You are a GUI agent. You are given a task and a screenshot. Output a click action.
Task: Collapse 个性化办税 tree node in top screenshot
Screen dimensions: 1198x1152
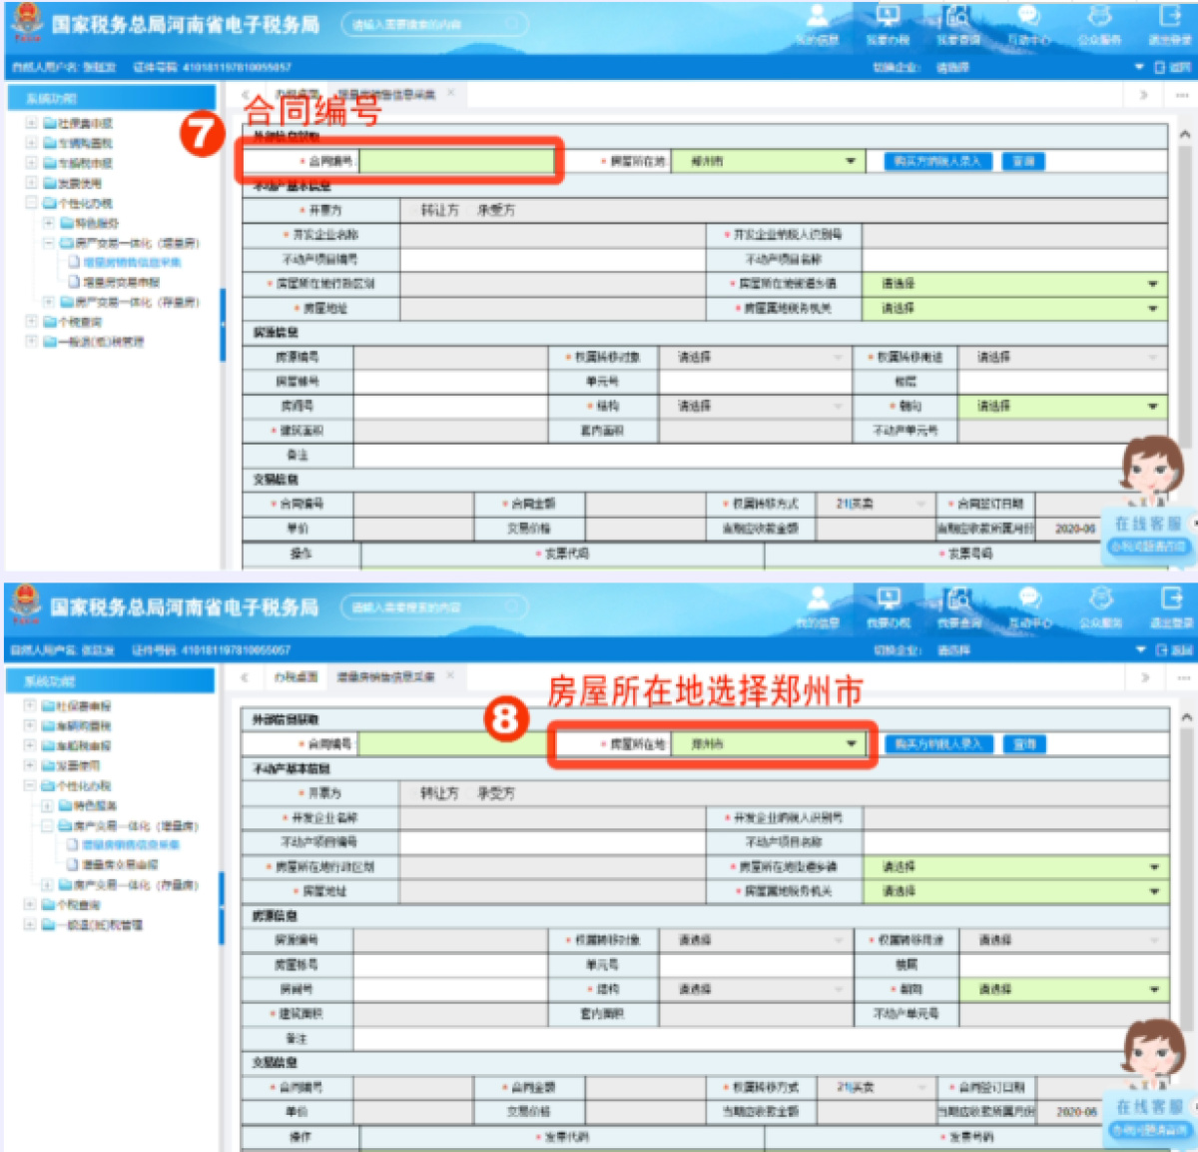31,203
